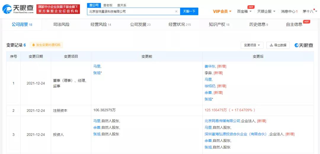Image resolution: width=320 pixels, height=154 pixels.
Task: Click 导出数据 export data button
Action: (278, 45)
